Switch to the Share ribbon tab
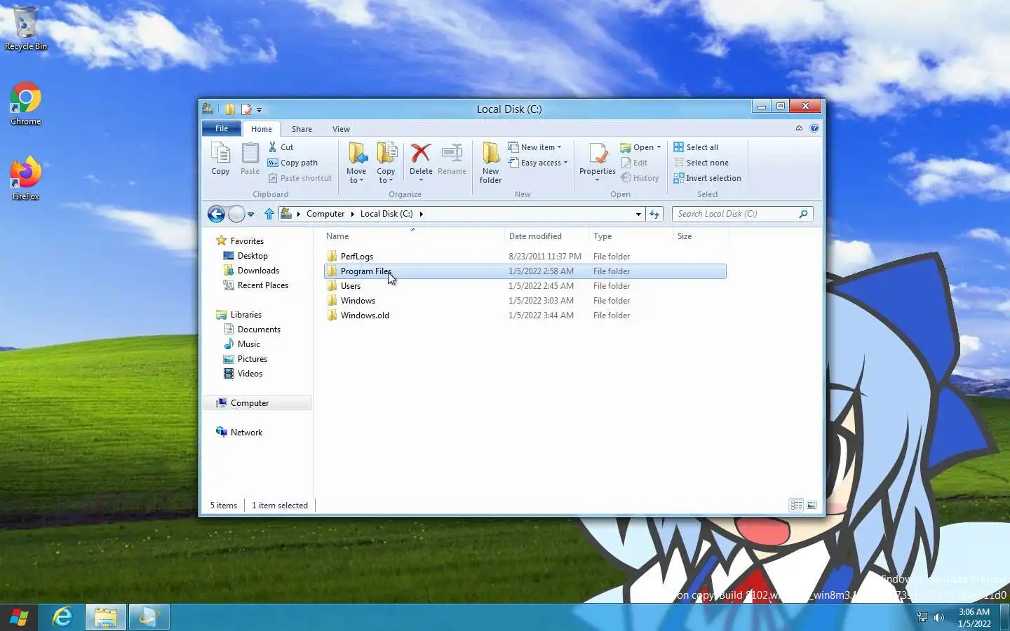The height and width of the screenshot is (631, 1010). click(x=302, y=129)
